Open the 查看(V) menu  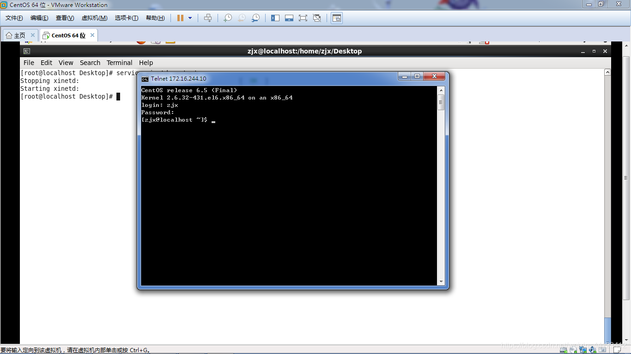click(65, 18)
